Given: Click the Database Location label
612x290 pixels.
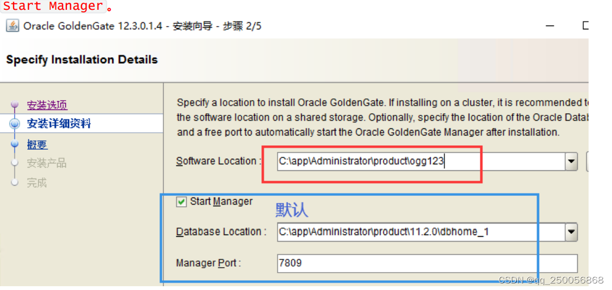Looking at the screenshot, I should [x=221, y=232].
